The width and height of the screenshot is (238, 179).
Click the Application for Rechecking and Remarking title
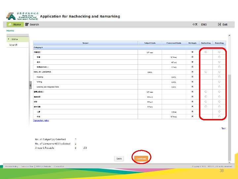pyautogui.click(x=80, y=16)
